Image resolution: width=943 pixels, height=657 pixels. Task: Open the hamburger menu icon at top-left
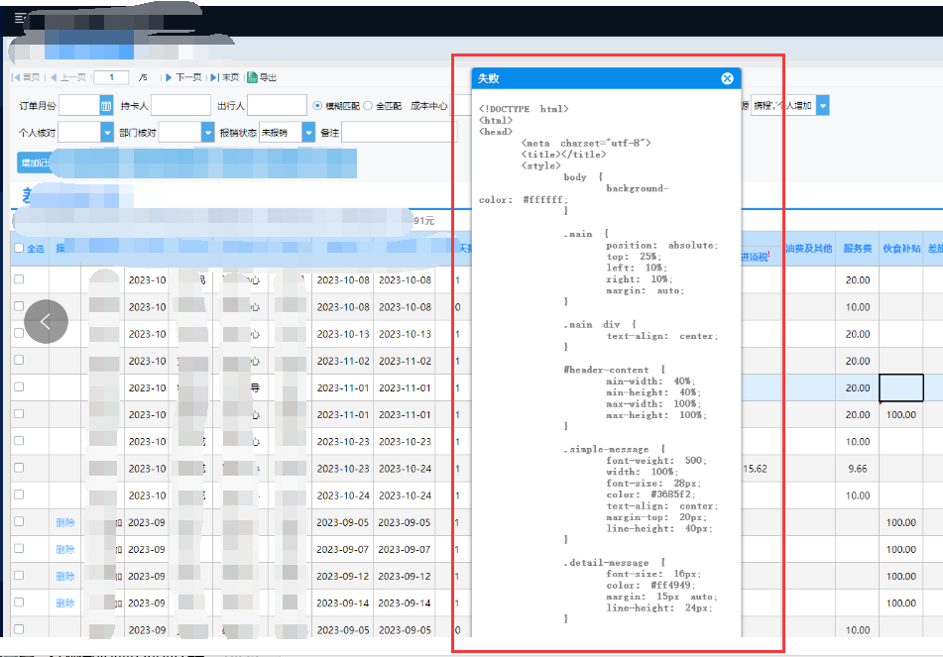coord(20,18)
